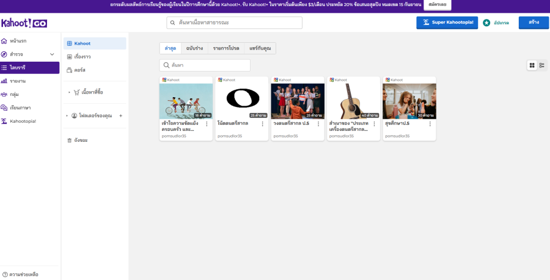The width and height of the screenshot is (550, 280).
Task: Expand the สำรวจ explore chevron
Action: (52, 54)
